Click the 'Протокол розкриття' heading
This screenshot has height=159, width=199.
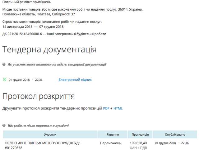(39, 96)
